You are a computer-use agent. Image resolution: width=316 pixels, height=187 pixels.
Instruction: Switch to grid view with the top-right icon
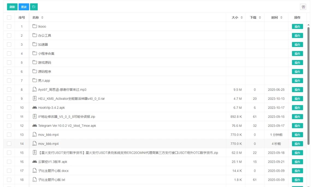pyautogui.click(x=303, y=7)
